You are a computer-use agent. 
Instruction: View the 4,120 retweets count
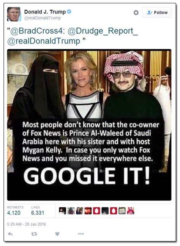pos(14,213)
